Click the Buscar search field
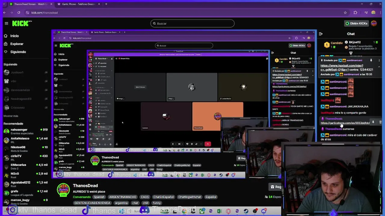The height and width of the screenshot is (216, 385). pyautogui.click(x=192, y=23)
